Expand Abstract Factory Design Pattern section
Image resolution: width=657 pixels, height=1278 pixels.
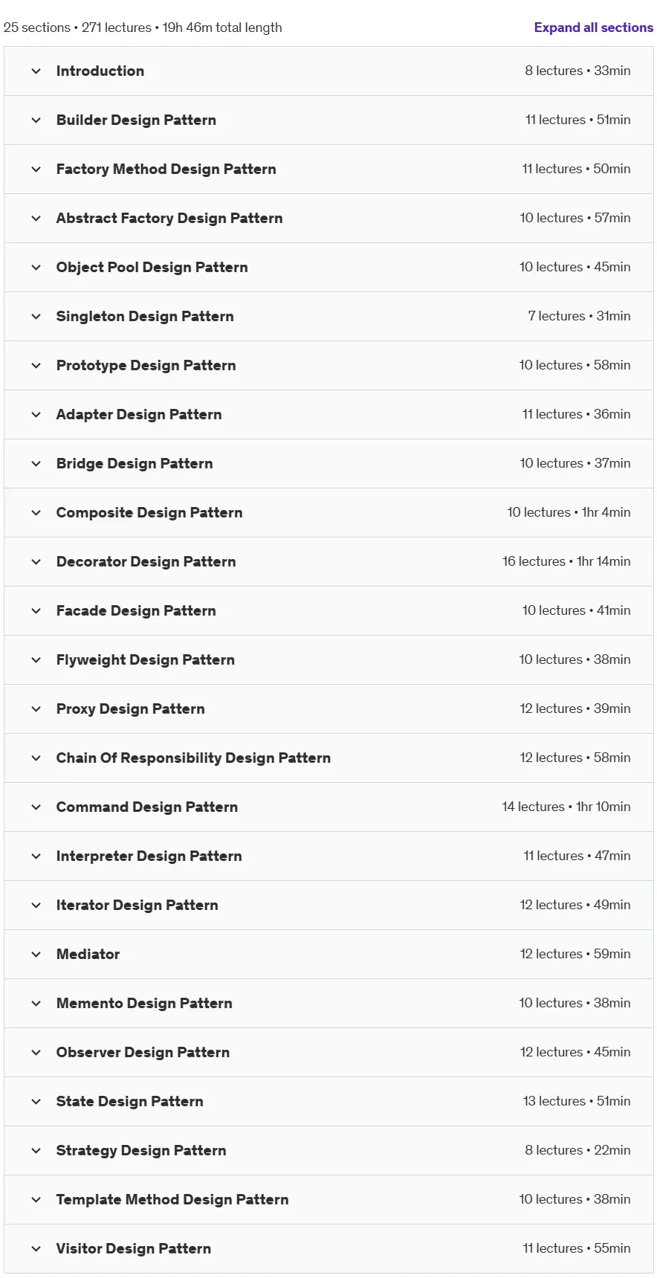(328, 219)
